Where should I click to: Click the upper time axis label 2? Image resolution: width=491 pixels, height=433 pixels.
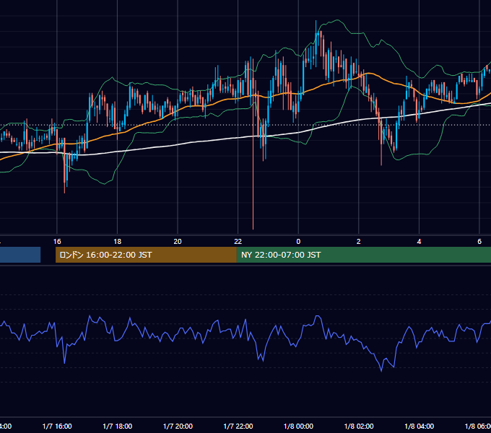[359, 242]
